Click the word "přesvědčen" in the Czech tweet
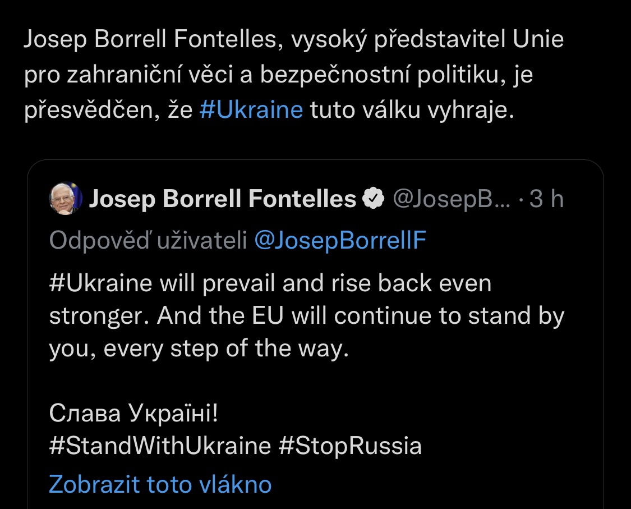631x509 pixels. pos(86,109)
